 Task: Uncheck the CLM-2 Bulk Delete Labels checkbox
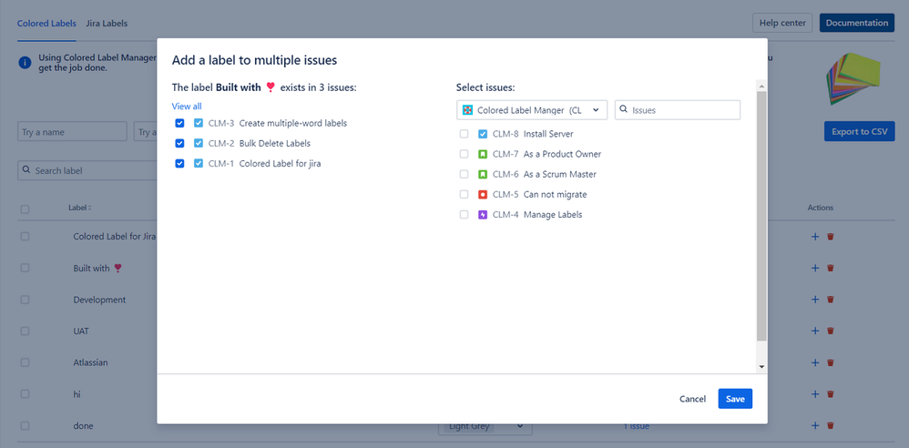coord(179,143)
